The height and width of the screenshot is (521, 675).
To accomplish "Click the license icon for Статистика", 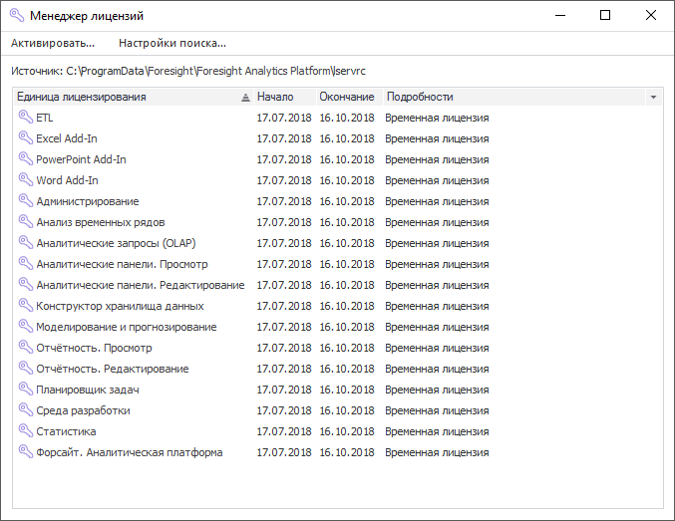I will 25,431.
